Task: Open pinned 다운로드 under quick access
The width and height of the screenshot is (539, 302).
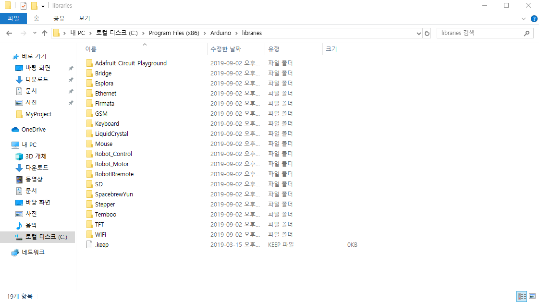Action: click(x=32, y=79)
